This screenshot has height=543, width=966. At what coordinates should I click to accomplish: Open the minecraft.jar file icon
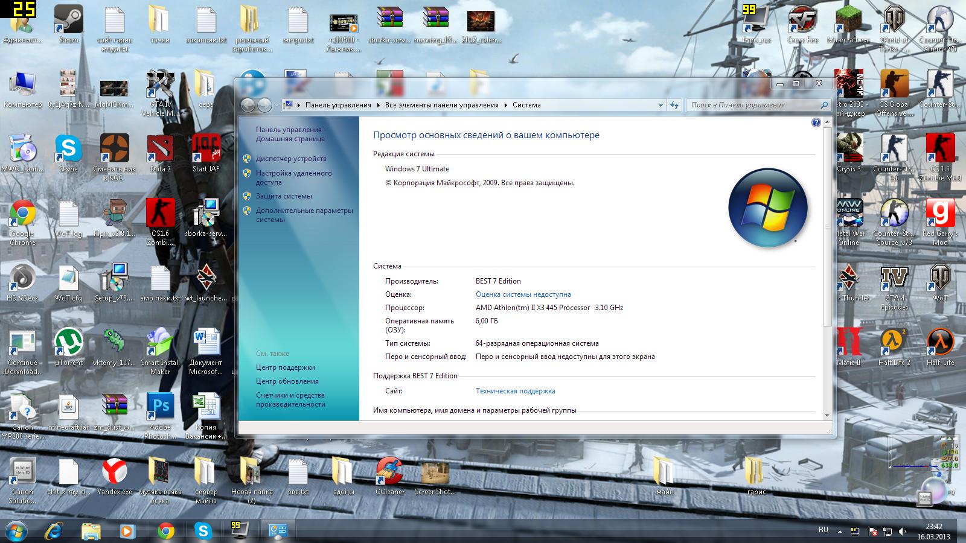point(68,411)
